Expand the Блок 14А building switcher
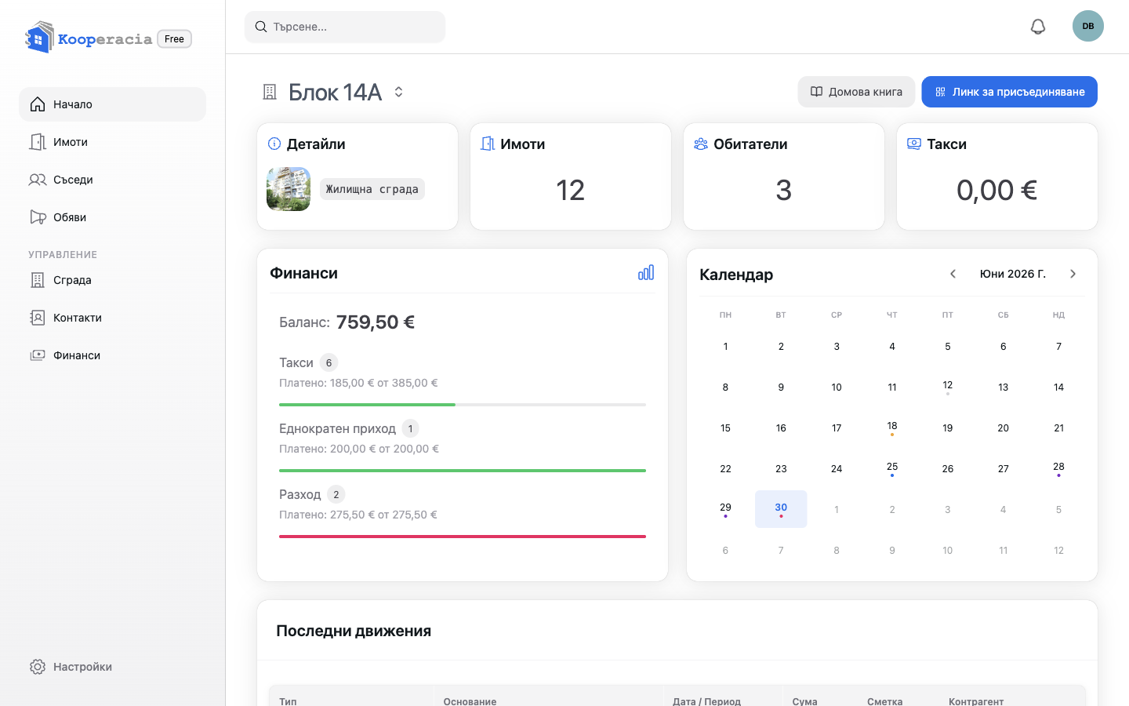This screenshot has height=706, width=1129. click(398, 93)
